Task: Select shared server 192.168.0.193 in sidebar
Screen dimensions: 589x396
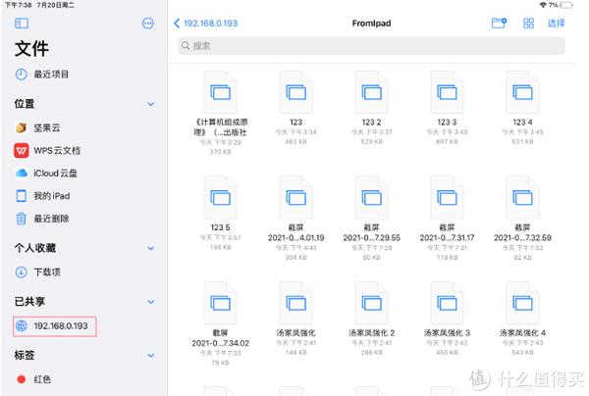Action: 55,326
